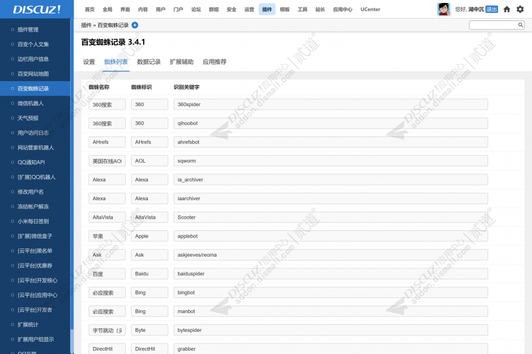Edit the ahrefsbot keyword field

coord(330,142)
